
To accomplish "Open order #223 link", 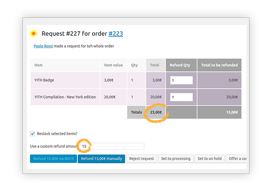I will click(116, 34).
